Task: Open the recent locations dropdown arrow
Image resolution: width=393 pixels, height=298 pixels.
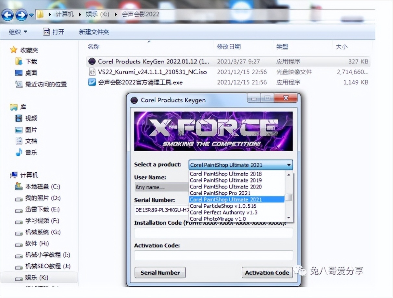Action: click(x=31, y=15)
